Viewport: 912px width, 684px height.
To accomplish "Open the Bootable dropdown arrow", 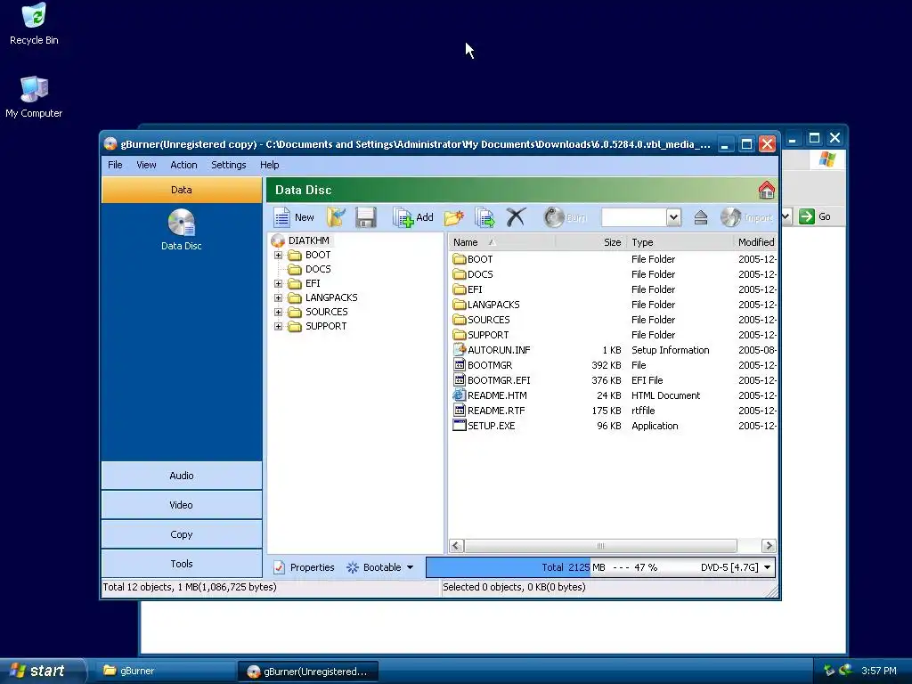I will click(410, 567).
